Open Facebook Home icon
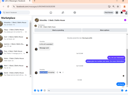128x95 pixels. [x=51, y=13]
